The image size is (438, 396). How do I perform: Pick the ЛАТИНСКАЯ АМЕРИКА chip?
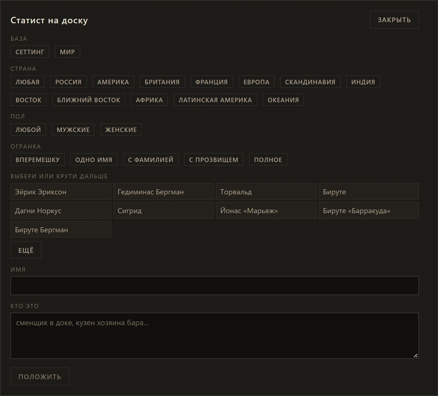point(215,100)
